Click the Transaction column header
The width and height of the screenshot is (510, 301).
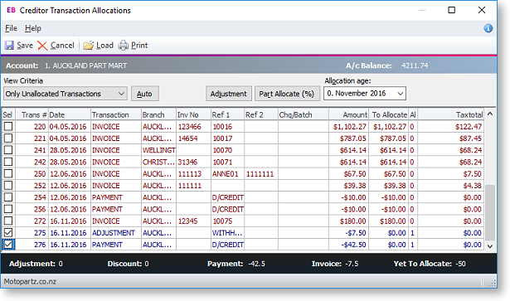116,114
